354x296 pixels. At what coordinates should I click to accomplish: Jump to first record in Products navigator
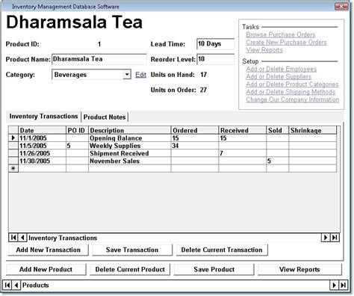point(7,285)
